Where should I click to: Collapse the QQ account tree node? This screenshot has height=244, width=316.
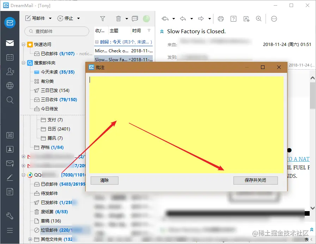24,175
